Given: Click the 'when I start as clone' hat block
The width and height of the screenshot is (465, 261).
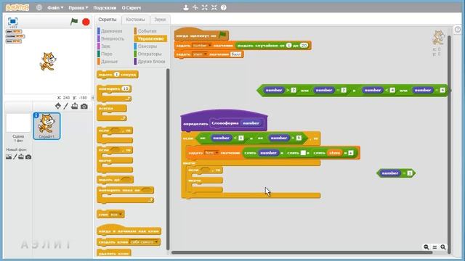Looking at the screenshot, I should (129, 230).
